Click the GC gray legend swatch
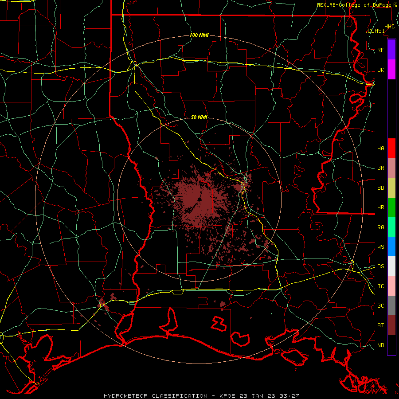Screen dimensions: 399x399 [391, 305]
